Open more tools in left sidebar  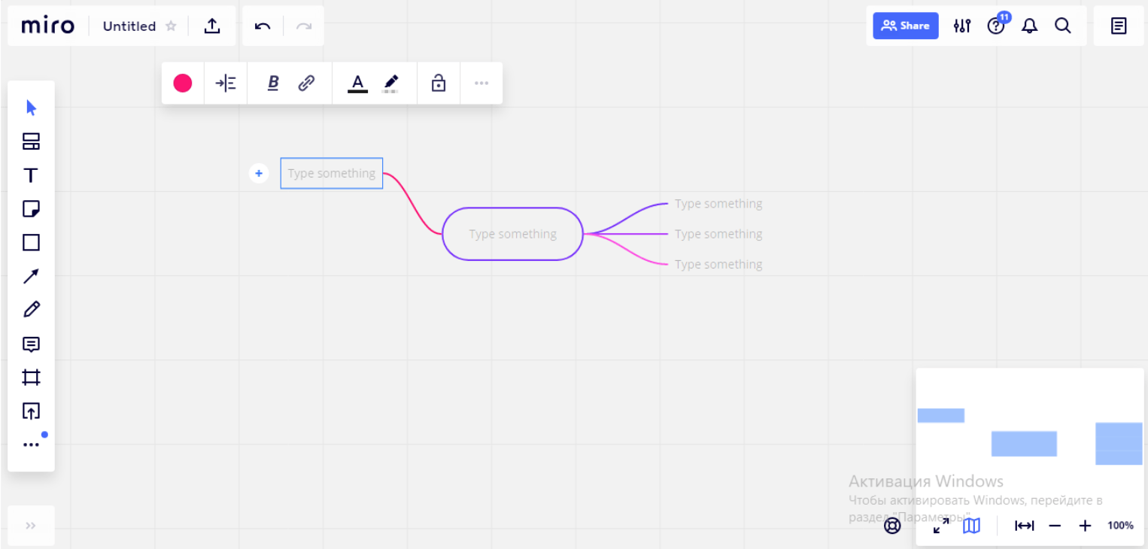pos(31,444)
